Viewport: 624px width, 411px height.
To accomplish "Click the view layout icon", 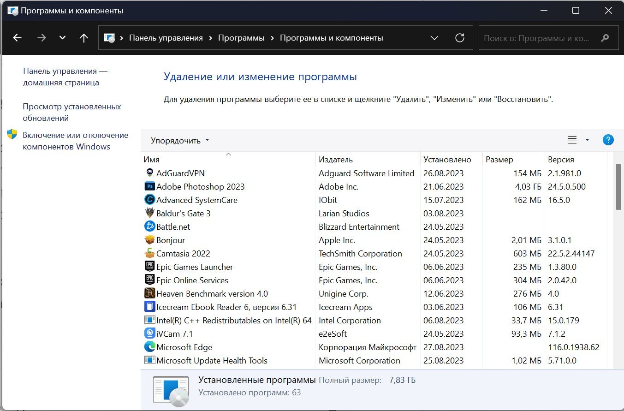I will click(572, 140).
